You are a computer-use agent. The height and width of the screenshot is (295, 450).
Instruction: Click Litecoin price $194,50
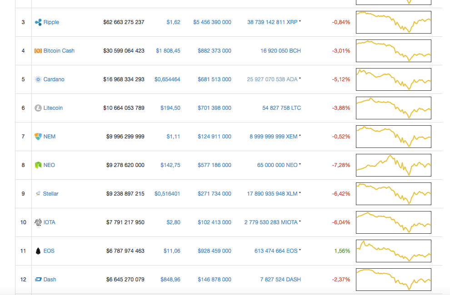[x=170, y=108]
